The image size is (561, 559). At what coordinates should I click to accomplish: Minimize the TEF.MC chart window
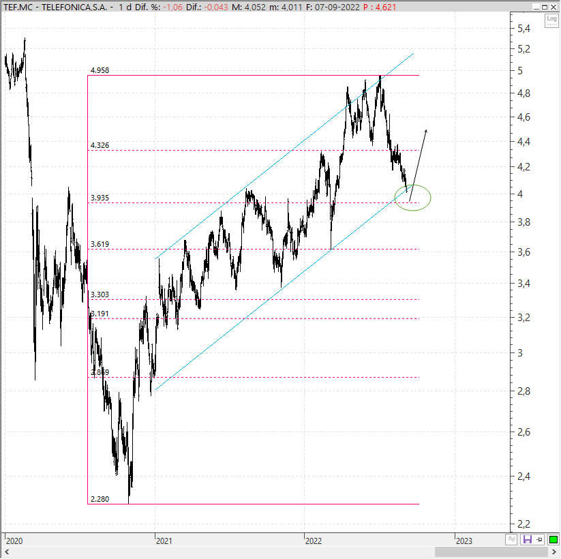point(536,7)
